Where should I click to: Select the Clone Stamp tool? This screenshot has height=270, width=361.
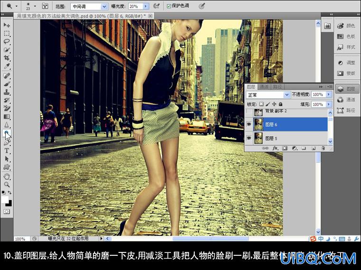pos(7,92)
